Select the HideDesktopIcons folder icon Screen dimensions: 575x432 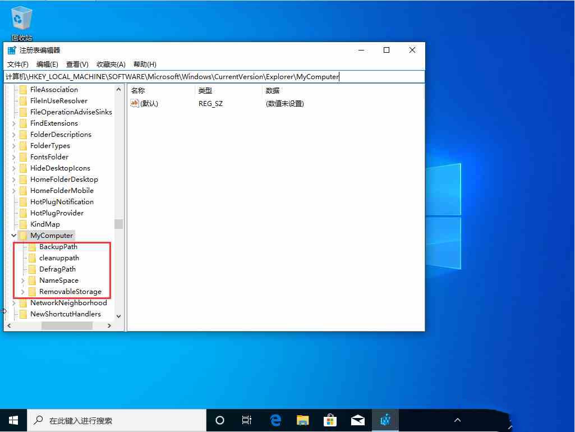click(23, 168)
